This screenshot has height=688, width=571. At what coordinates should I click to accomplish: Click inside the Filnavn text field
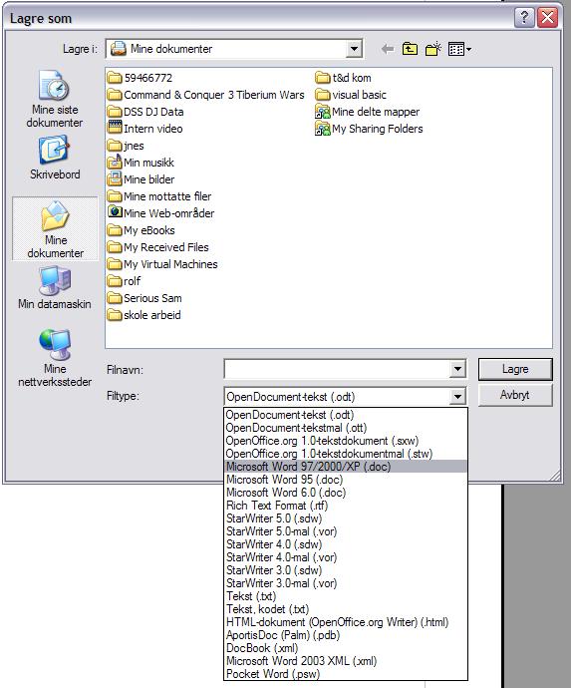tap(337, 369)
